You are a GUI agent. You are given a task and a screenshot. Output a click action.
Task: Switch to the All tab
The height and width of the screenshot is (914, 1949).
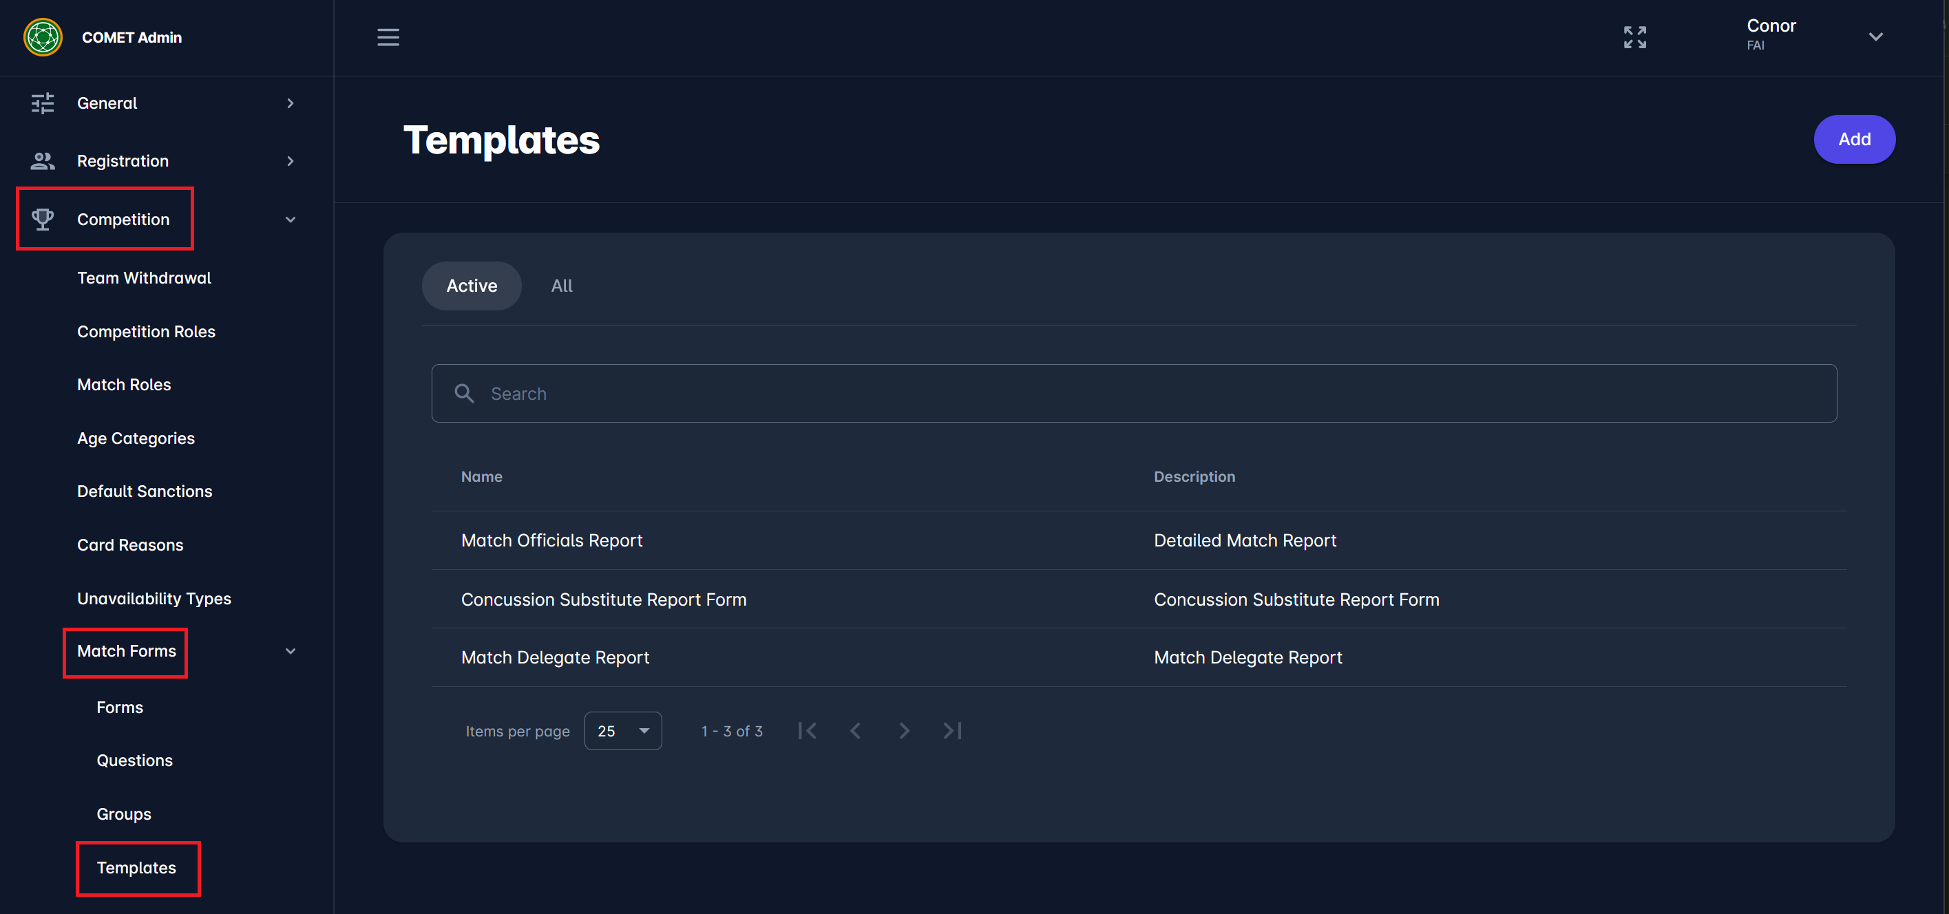pyautogui.click(x=561, y=286)
